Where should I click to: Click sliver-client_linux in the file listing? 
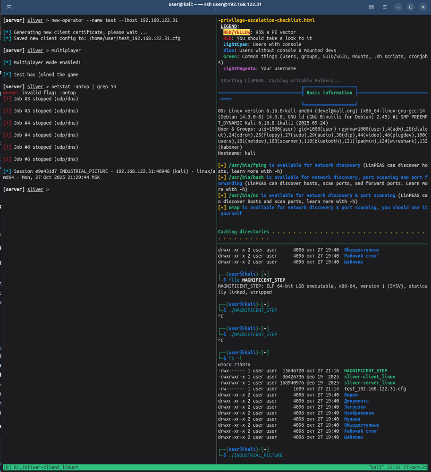[x=370, y=377]
